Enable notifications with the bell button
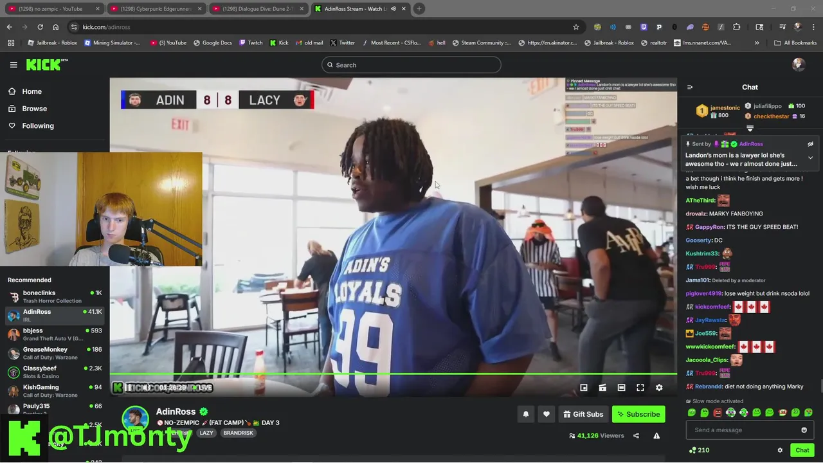This screenshot has width=823, height=463. [526, 414]
